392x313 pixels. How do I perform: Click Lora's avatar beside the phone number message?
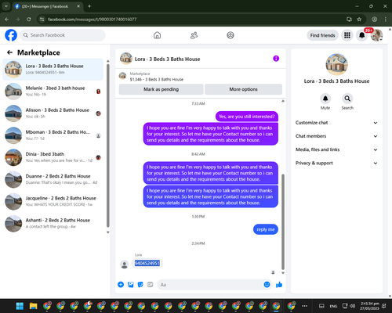pos(125,264)
